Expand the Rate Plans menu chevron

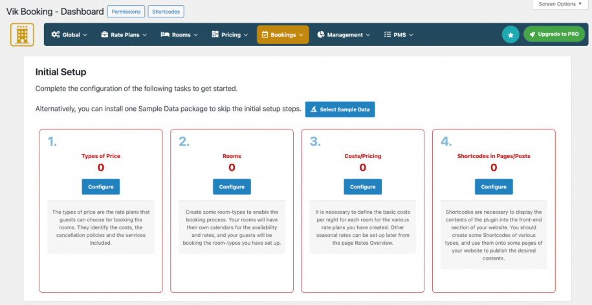pyautogui.click(x=144, y=35)
